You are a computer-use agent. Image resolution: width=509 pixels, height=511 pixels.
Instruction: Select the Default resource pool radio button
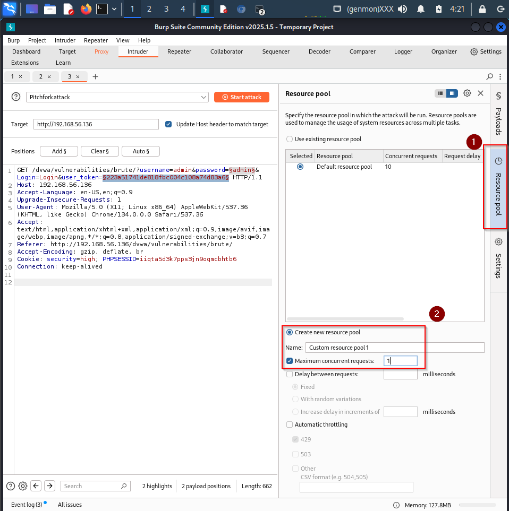tap(300, 167)
